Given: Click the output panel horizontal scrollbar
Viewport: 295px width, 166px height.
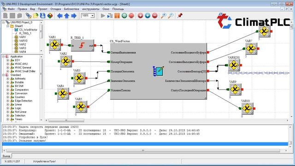Looking at the screenshot, I should [x=143, y=151].
